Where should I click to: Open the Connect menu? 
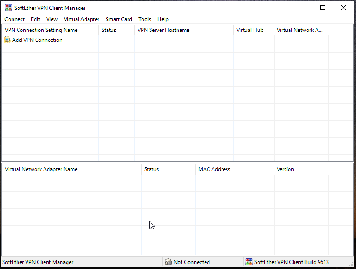pyautogui.click(x=14, y=19)
